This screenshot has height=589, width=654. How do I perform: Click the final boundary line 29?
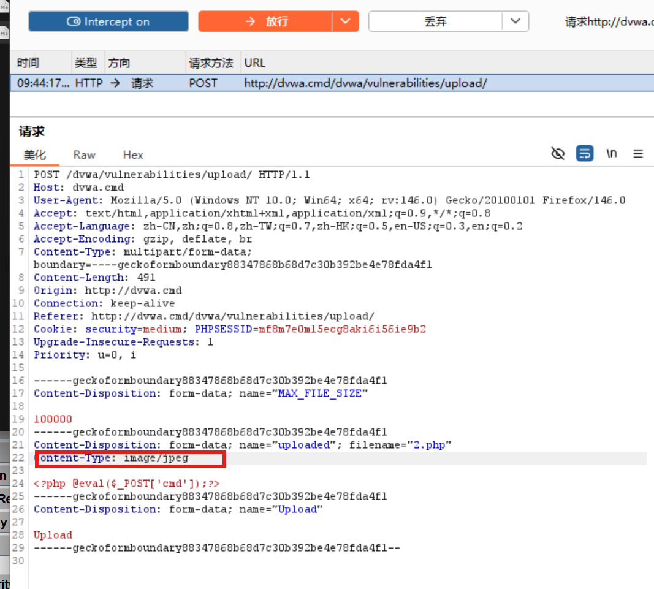coord(217,548)
